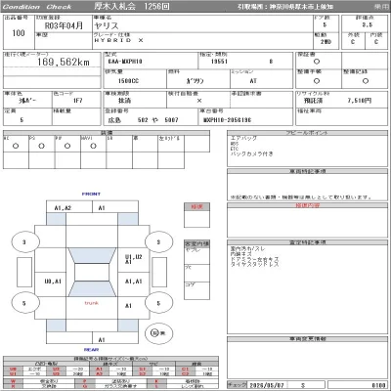This screenshot has width=391, height=391.
Task: Click the chassis number MXPH10-2058196
Action: 227,120
